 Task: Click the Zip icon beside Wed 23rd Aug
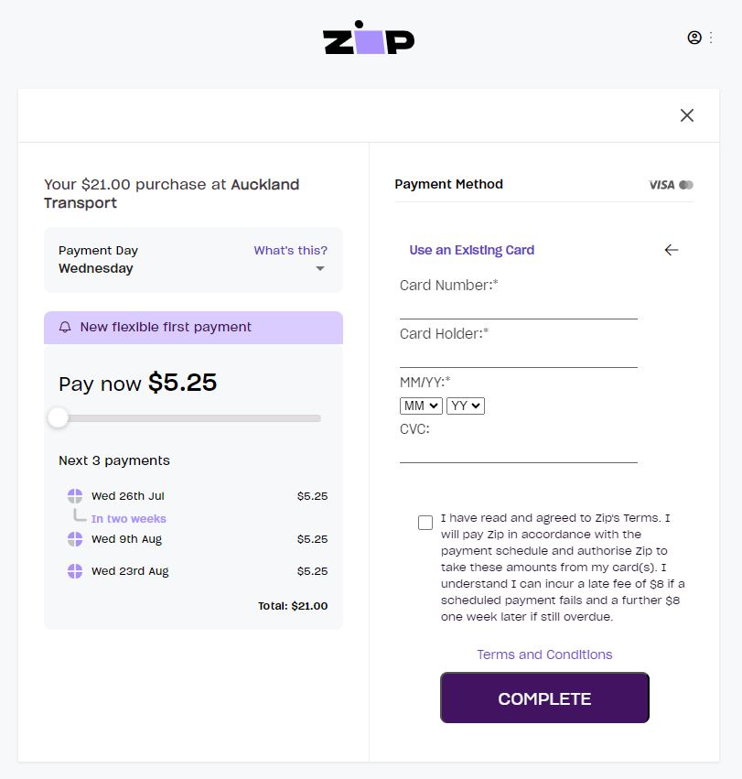tap(74, 570)
